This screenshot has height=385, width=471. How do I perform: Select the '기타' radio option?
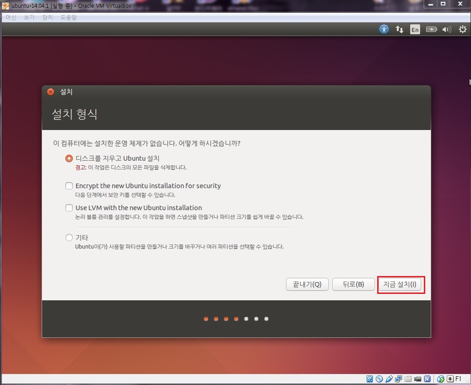pos(69,238)
